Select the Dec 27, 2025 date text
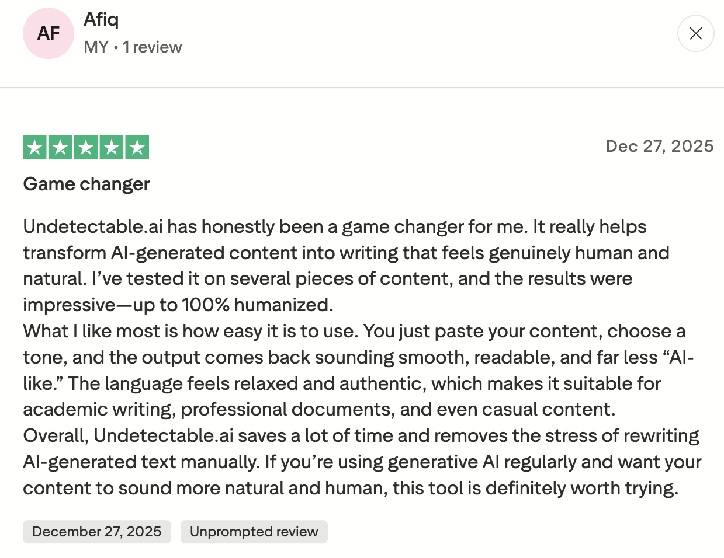The width and height of the screenshot is (724, 558). [659, 146]
